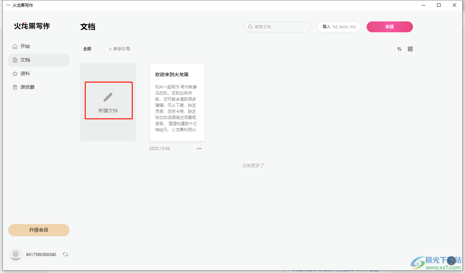Click the account number 8617586506540
Image resolution: width=465 pixels, height=273 pixels.
click(41, 255)
